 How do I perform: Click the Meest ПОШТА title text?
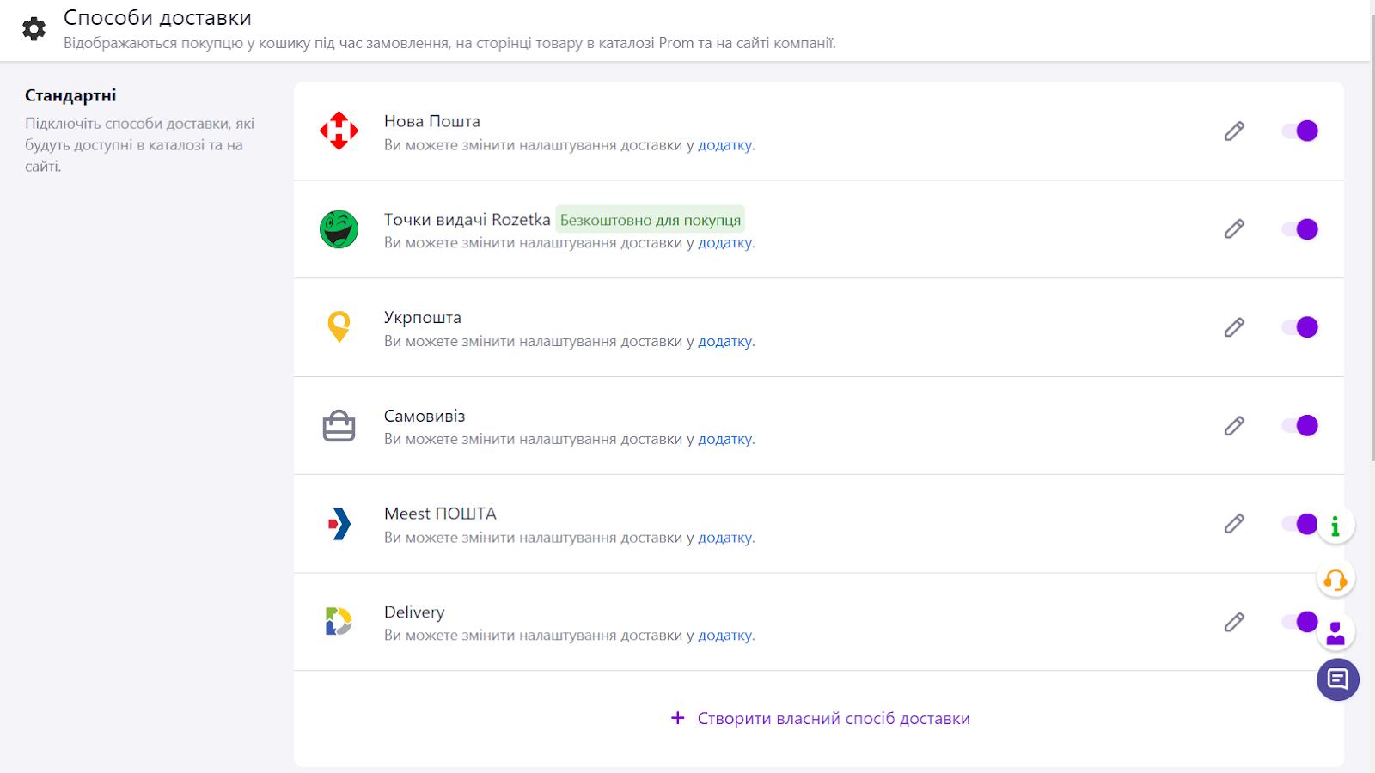click(440, 514)
